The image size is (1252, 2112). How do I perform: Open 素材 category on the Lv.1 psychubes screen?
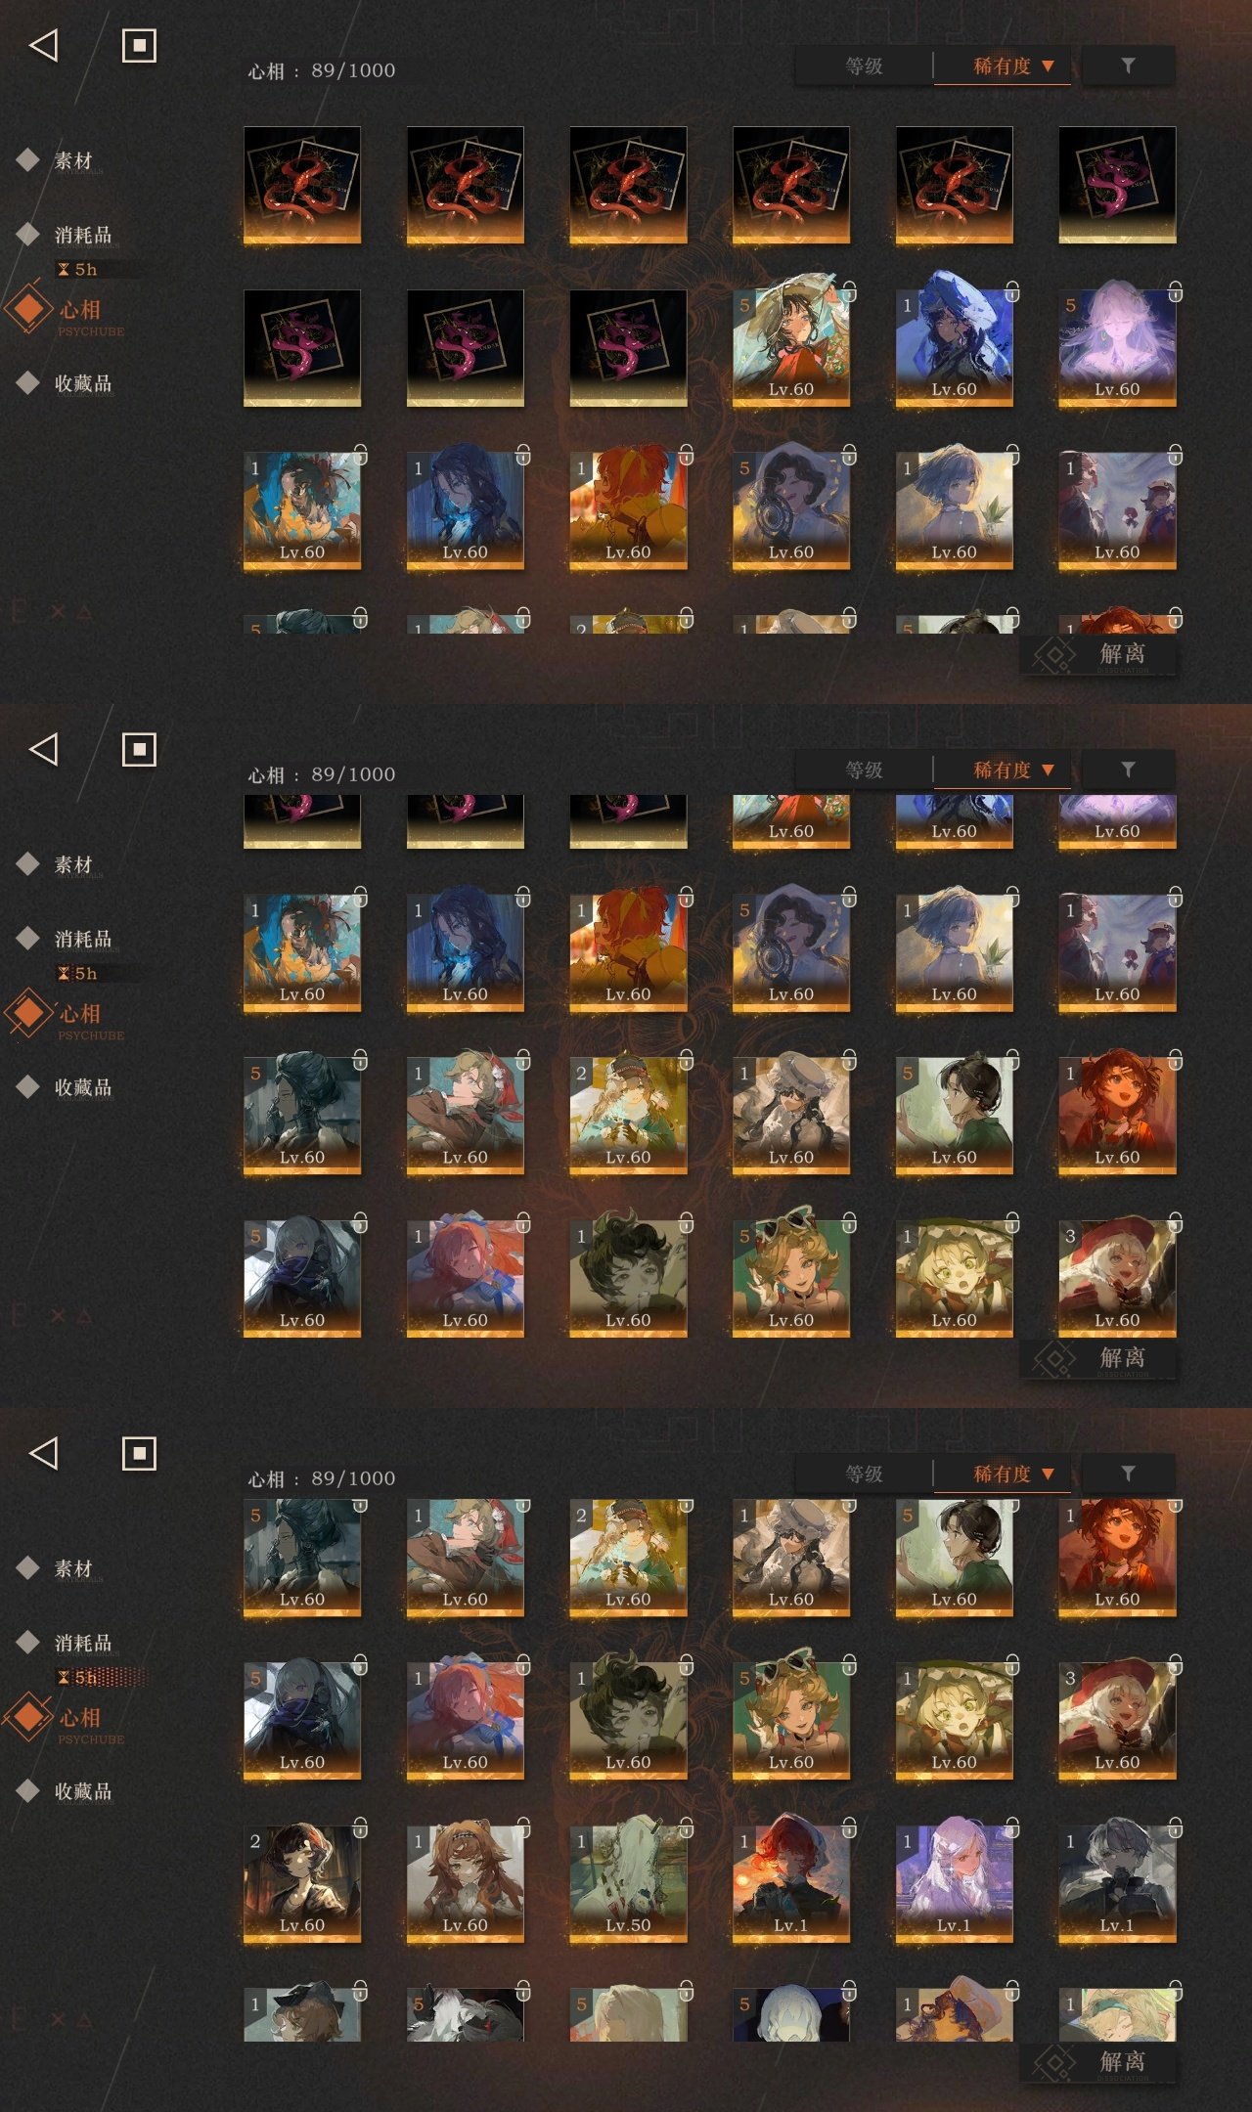[x=72, y=1568]
